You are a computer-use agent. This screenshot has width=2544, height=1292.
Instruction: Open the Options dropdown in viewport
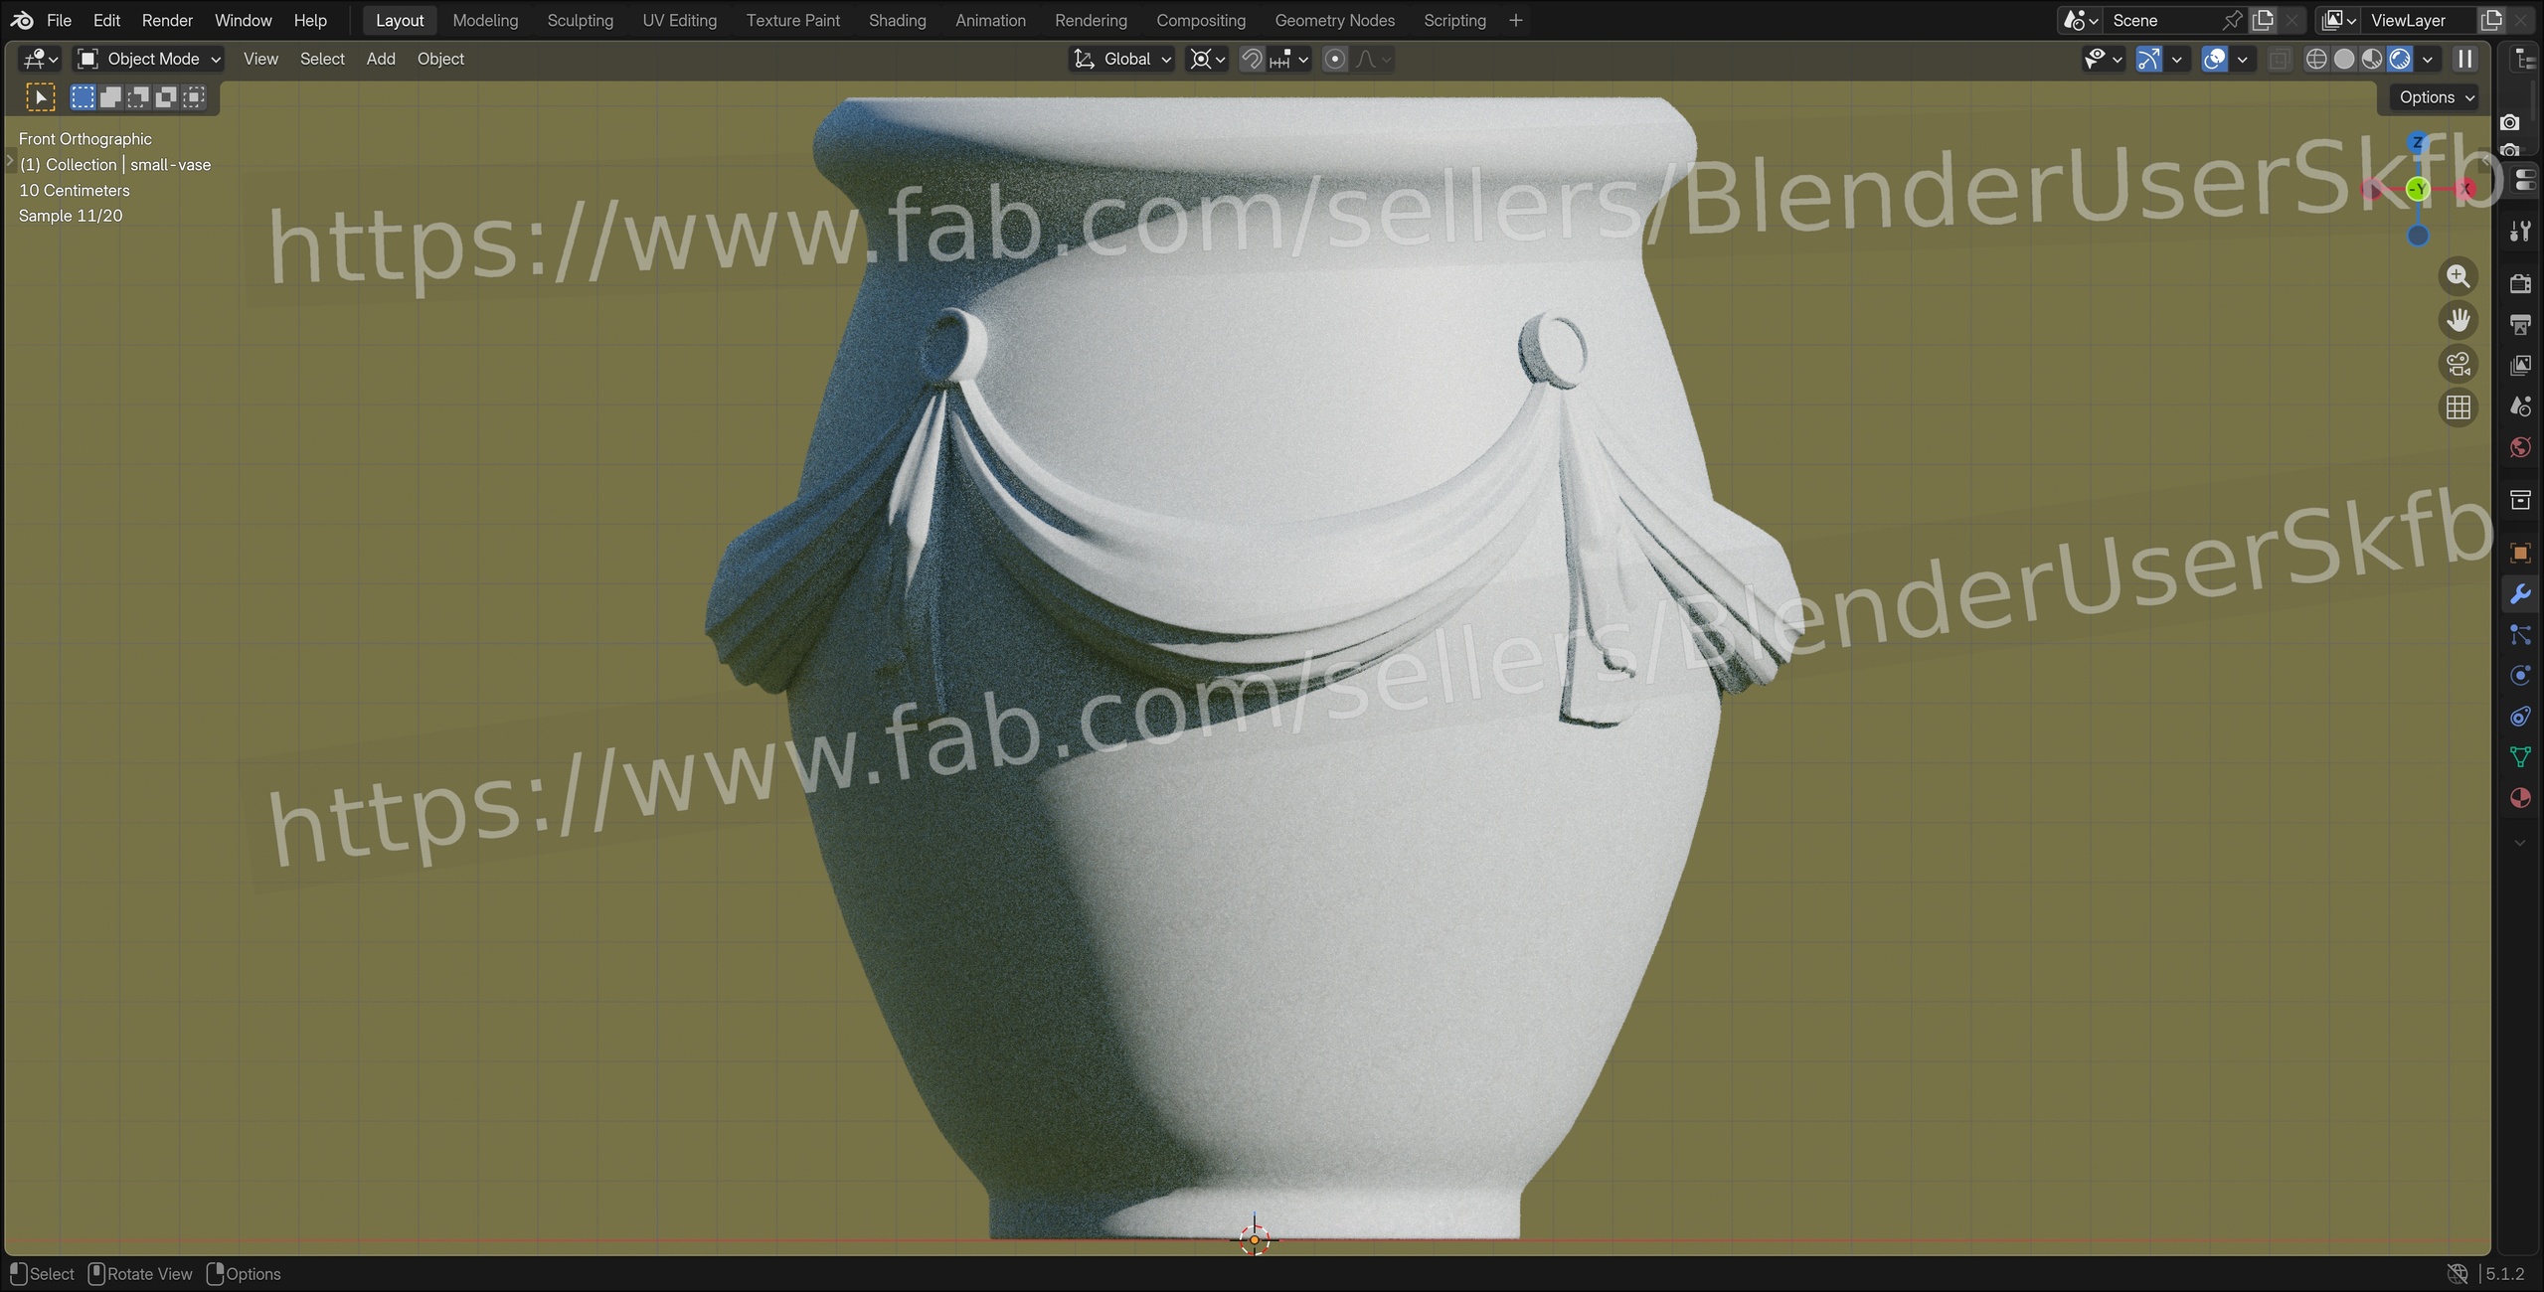pos(2435,97)
